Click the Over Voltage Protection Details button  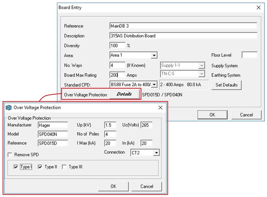tap(125, 94)
